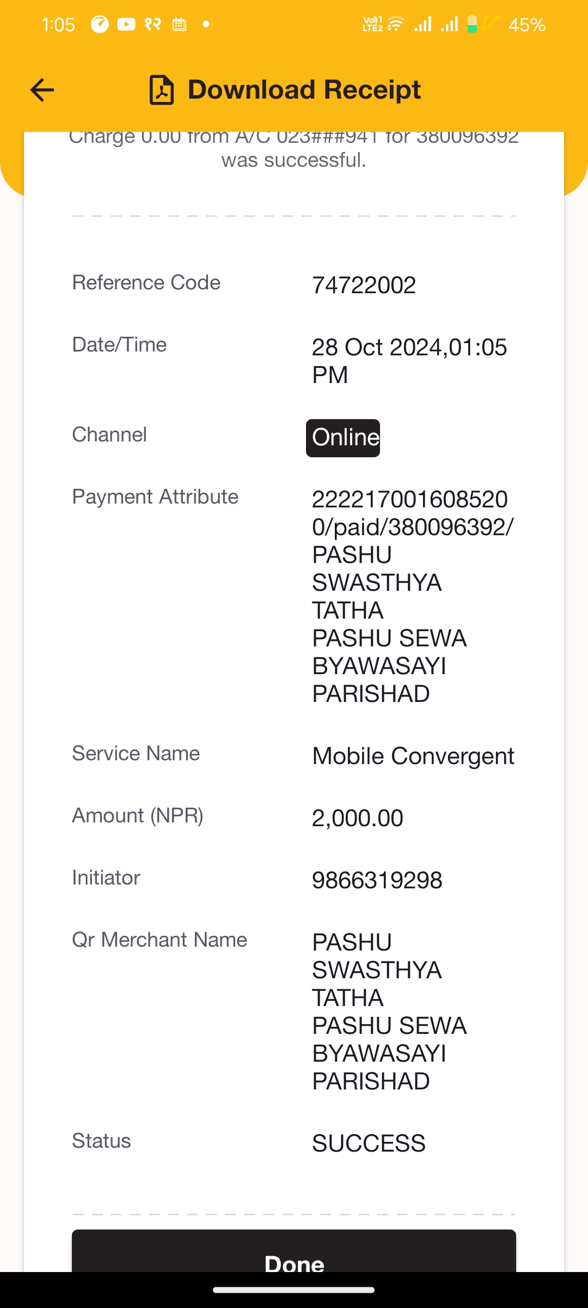Tap the YouTube notification icon in status bar

tap(126, 25)
